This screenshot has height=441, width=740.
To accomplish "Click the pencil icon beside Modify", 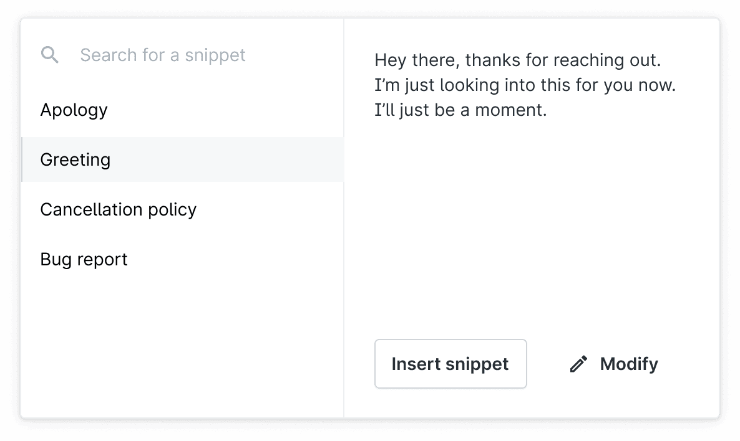I will pyautogui.click(x=578, y=364).
